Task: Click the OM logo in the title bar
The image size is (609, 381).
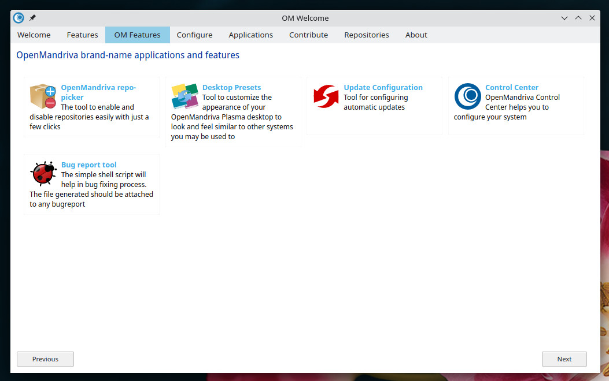Action: pos(19,18)
